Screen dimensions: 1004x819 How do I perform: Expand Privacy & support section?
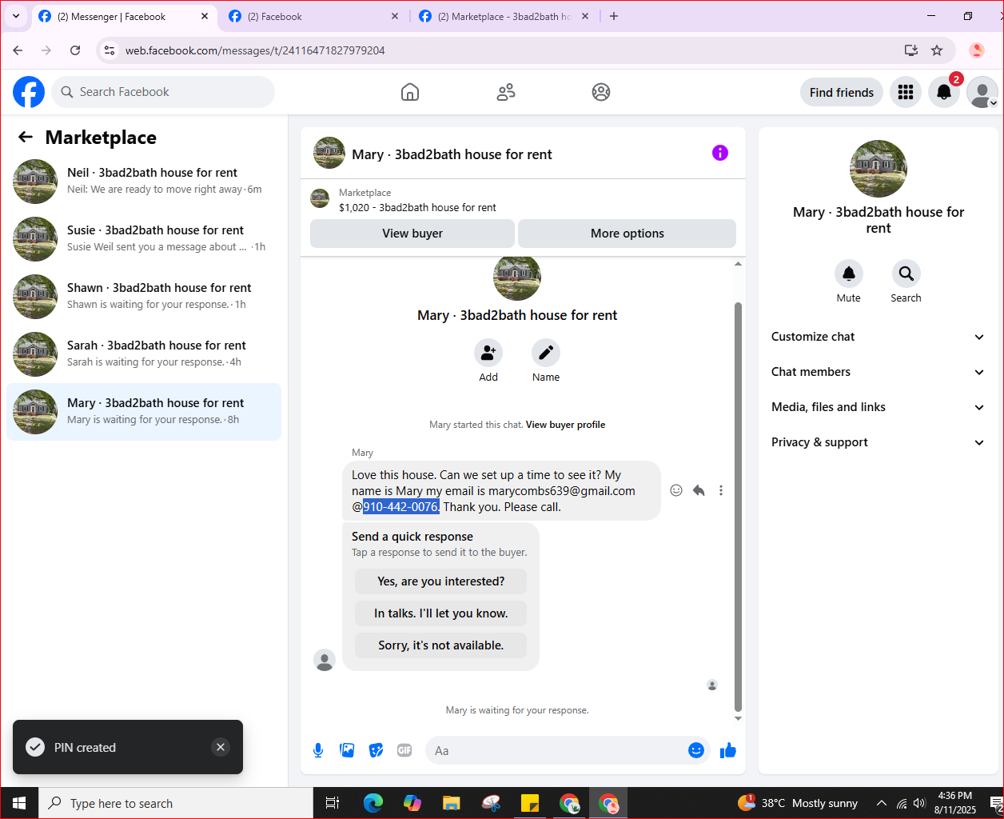coord(878,442)
